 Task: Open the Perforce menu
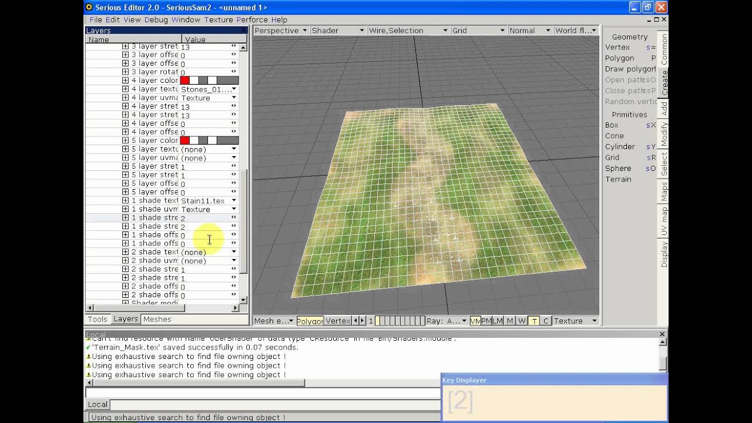[252, 19]
